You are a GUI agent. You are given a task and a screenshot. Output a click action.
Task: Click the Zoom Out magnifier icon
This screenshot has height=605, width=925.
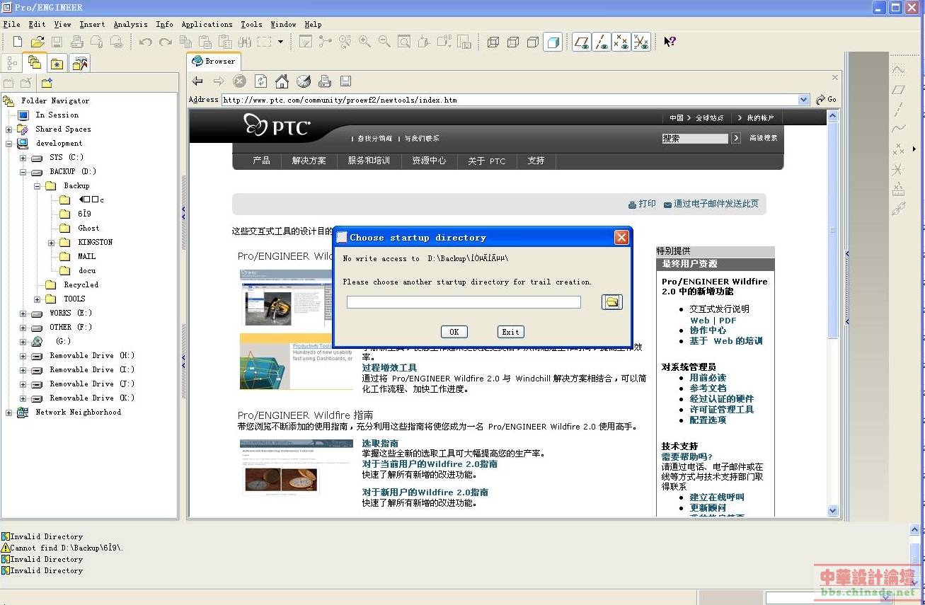click(384, 42)
